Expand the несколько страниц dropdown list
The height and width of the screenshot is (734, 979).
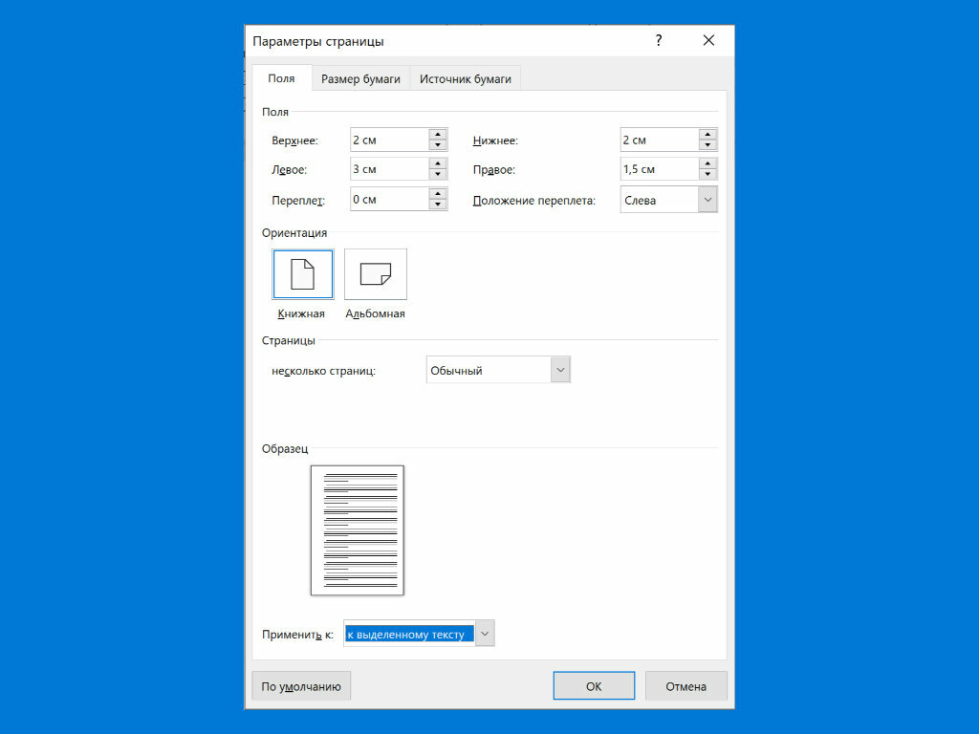pyautogui.click(x=560, y=370)
